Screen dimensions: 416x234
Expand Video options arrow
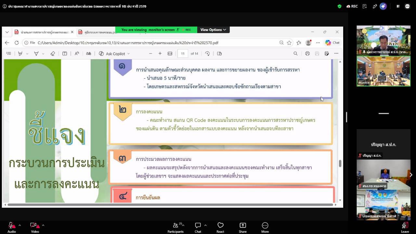tap(43, 225)
